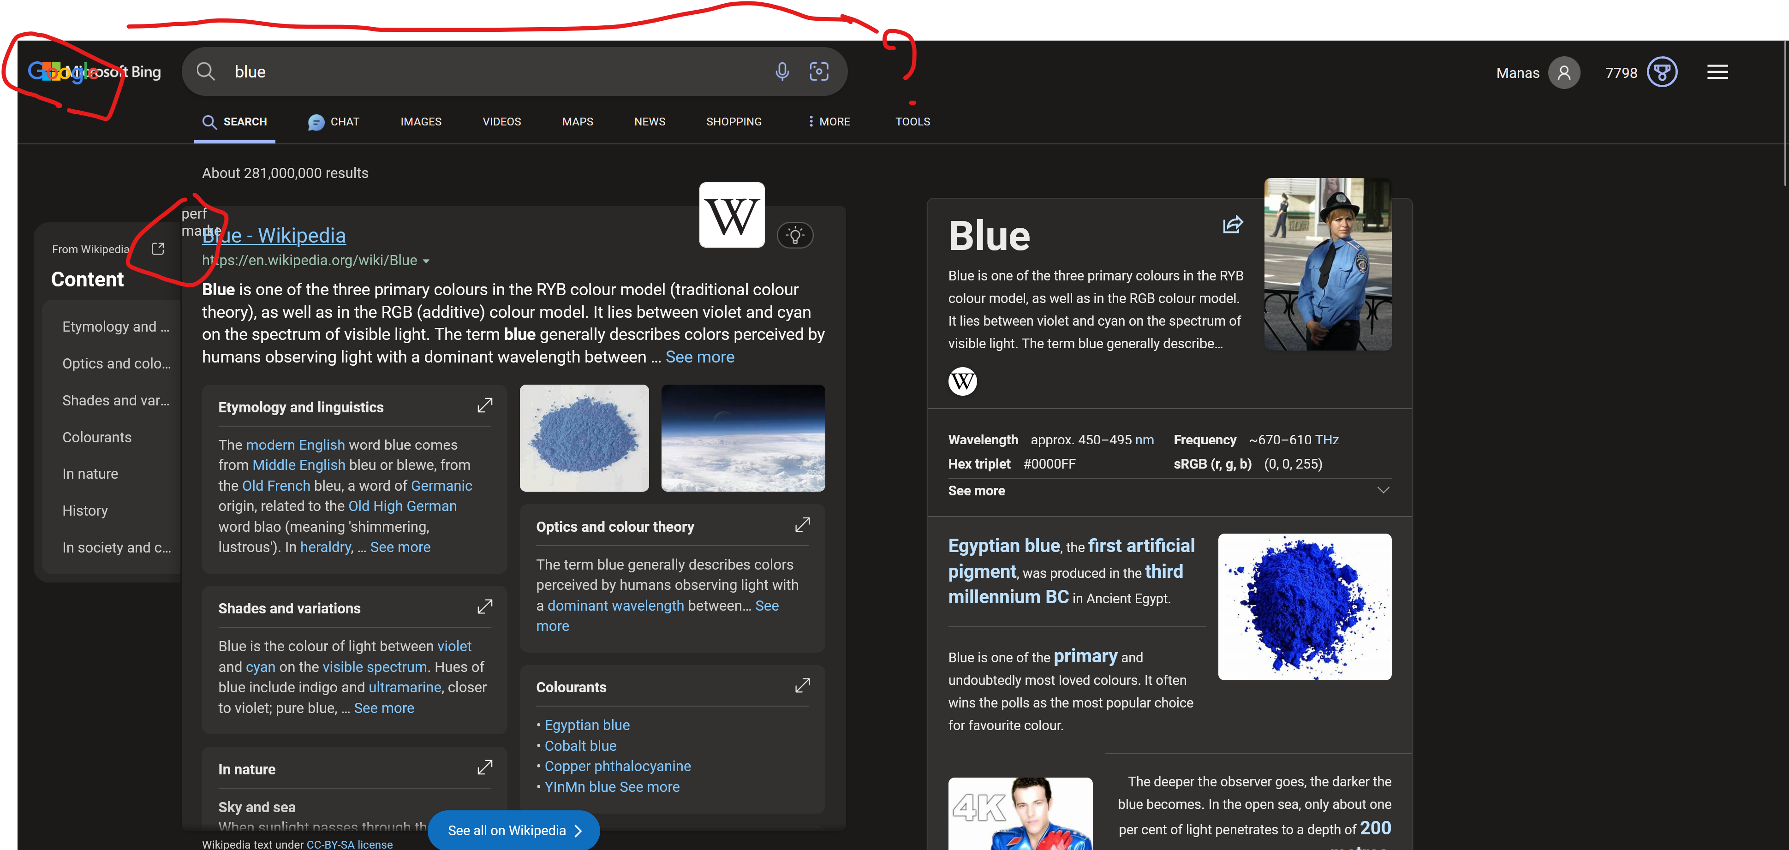Open Colourants card external link icon

(802, 685)
